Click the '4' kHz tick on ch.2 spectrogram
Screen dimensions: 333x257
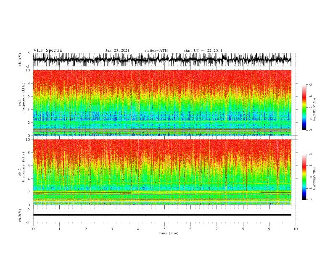pos(29,179)
